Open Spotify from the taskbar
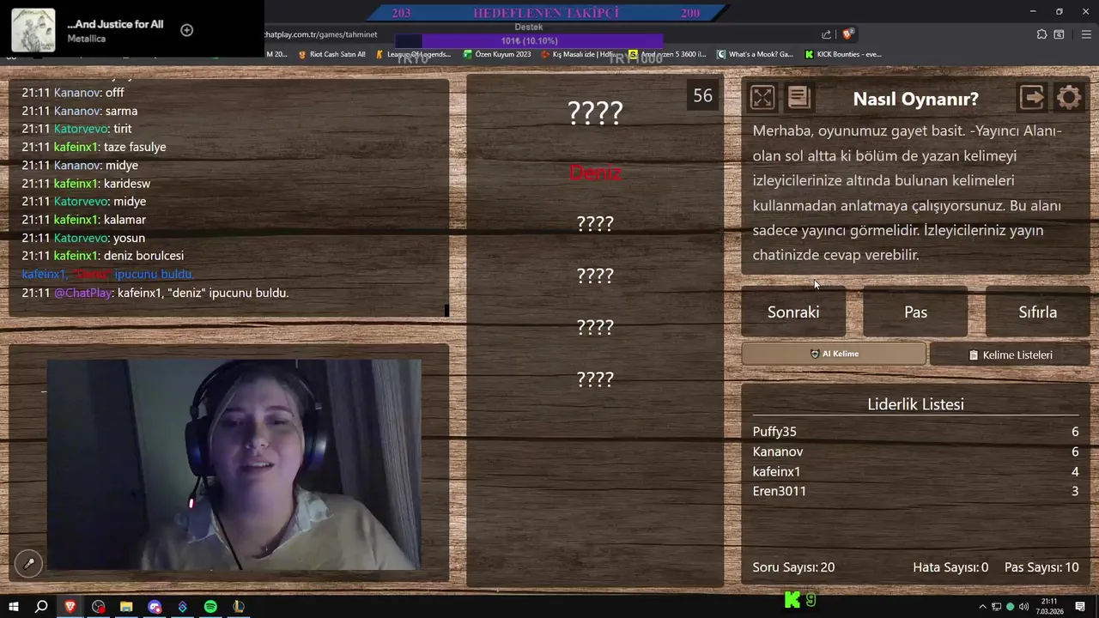Viewport: 1099px width, 618px height. (210, 607)
